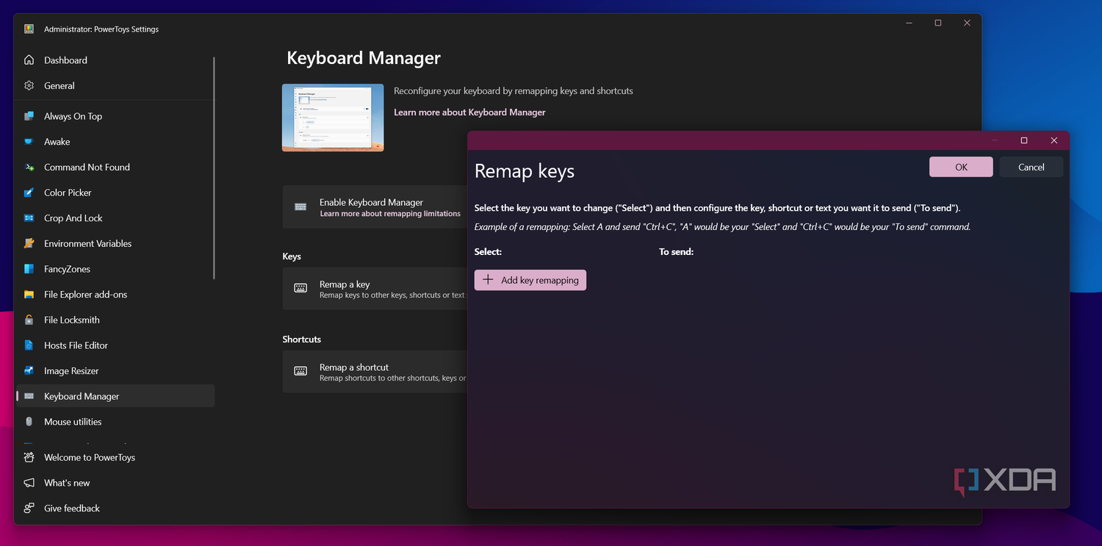This screenshot has height=546, width=1102.
Task: Click the Hosts File Editor icon
Action: tap(29, 345)
